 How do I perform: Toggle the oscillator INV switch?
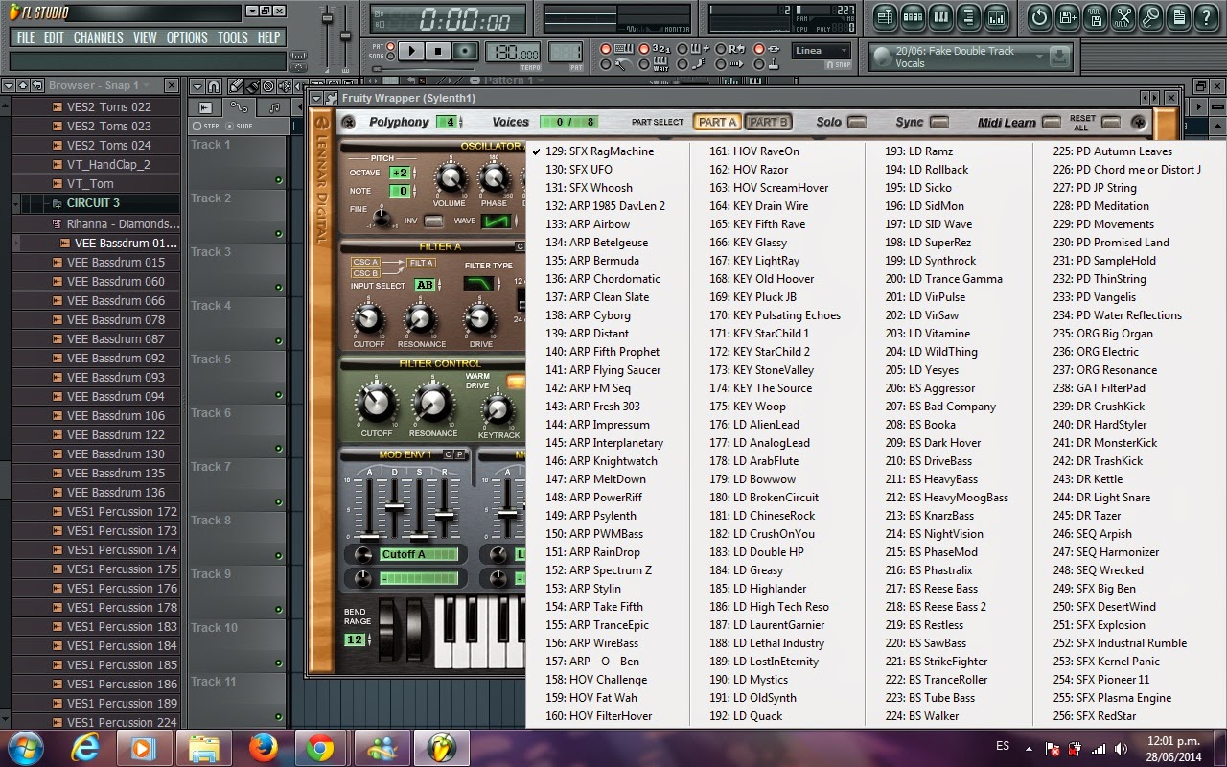pos(434,221)
